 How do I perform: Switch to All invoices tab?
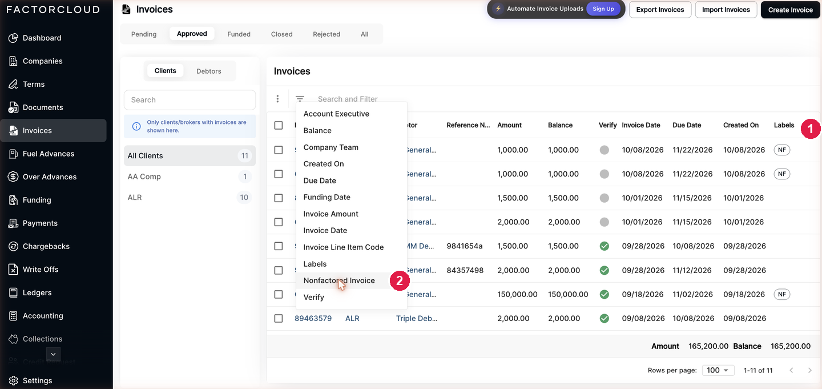(x=365, y=34)
